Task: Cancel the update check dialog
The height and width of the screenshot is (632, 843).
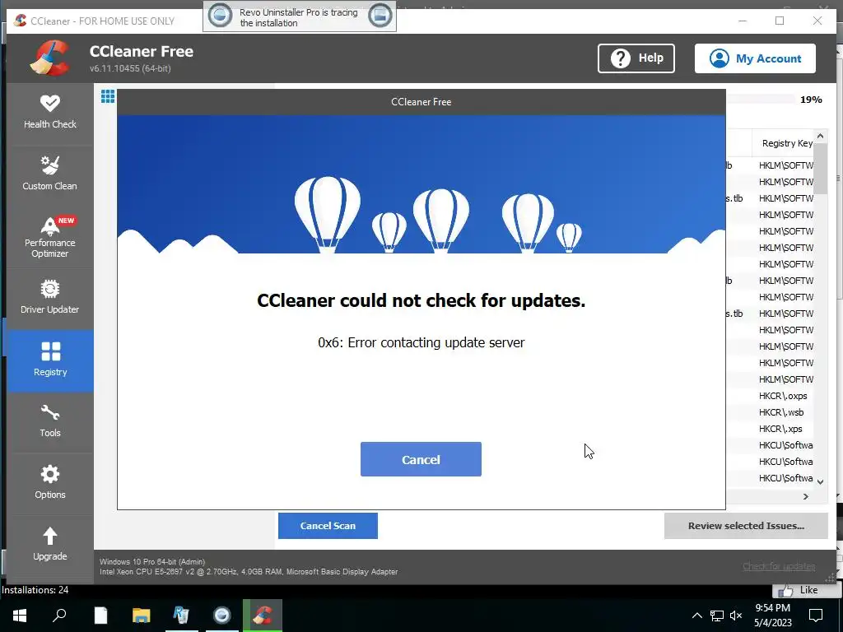Action: coord(421,459)
